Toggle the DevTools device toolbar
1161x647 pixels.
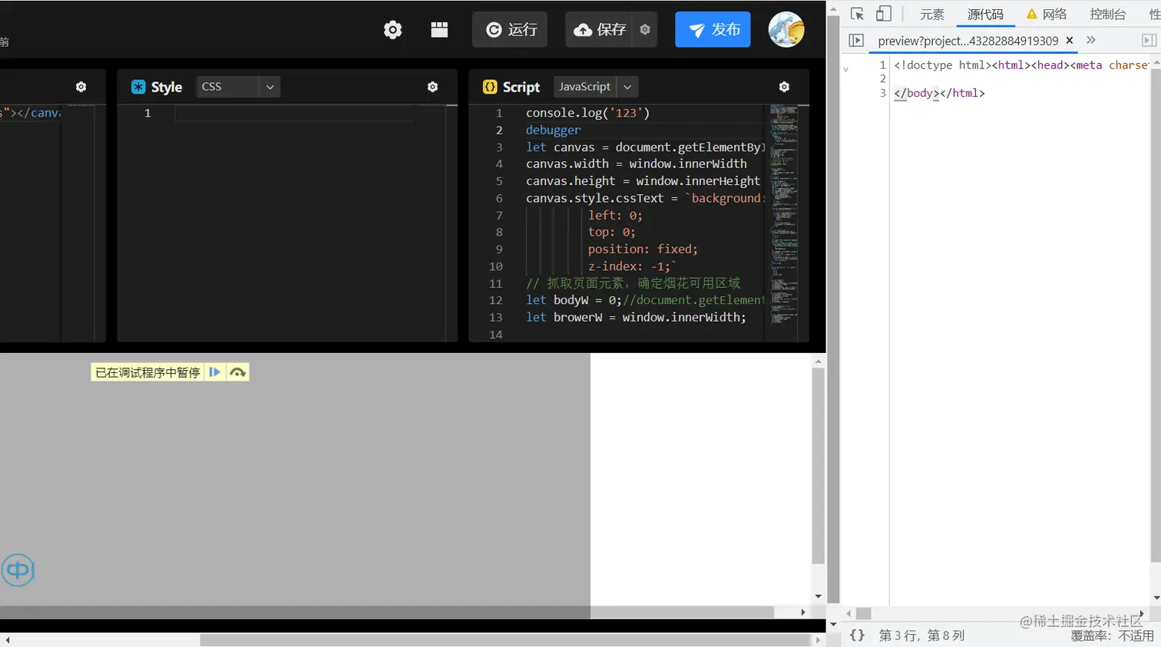pos(884,14)
